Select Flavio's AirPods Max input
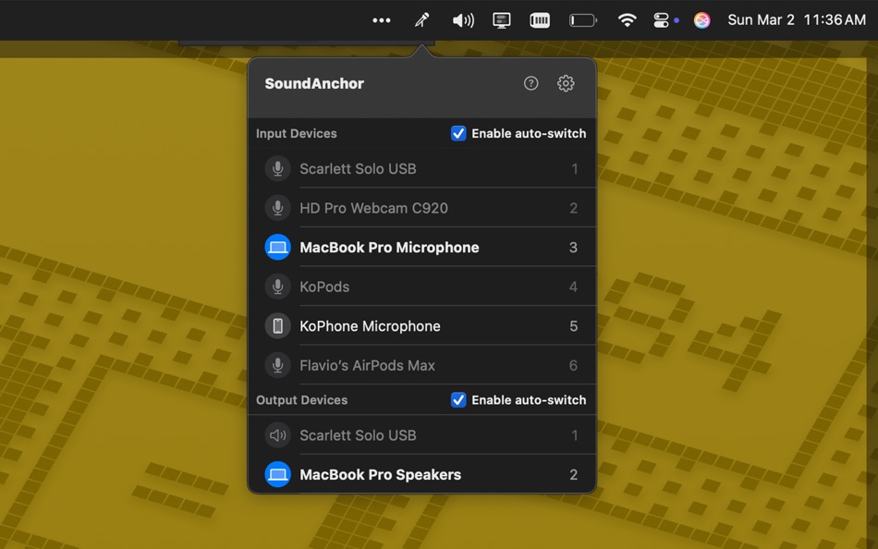878x549 pixels. [422, 365]
